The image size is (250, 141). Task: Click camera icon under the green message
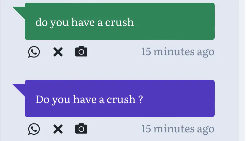[x=81, y=52]
